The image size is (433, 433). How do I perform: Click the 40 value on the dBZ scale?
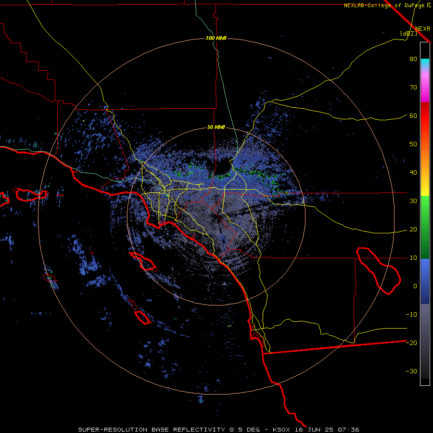pos(413,173)
